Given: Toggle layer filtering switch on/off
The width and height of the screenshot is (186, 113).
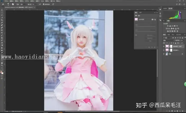Looking at the screenshot, I should pos(185,37).
